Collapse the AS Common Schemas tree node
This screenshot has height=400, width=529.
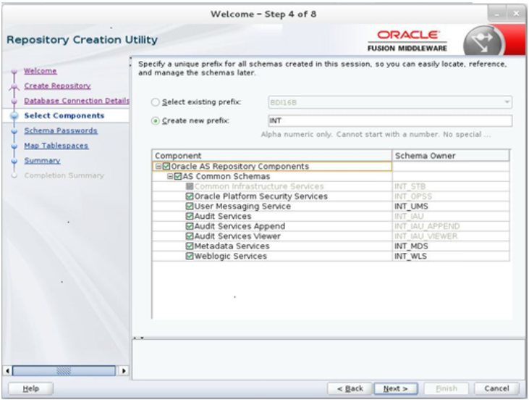[x=170, y=176]
